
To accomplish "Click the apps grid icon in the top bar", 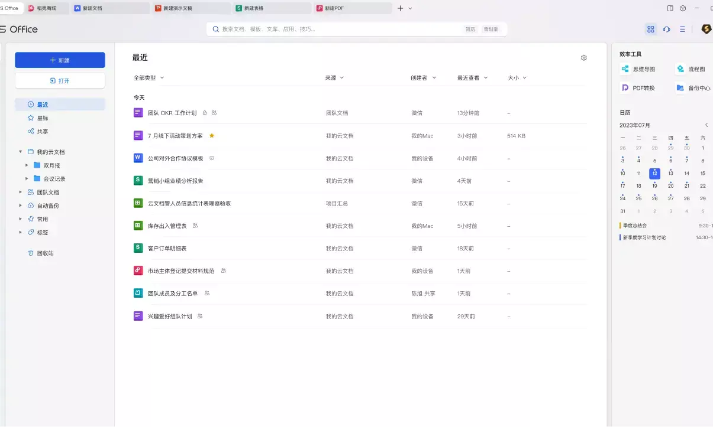I will 650,28.
